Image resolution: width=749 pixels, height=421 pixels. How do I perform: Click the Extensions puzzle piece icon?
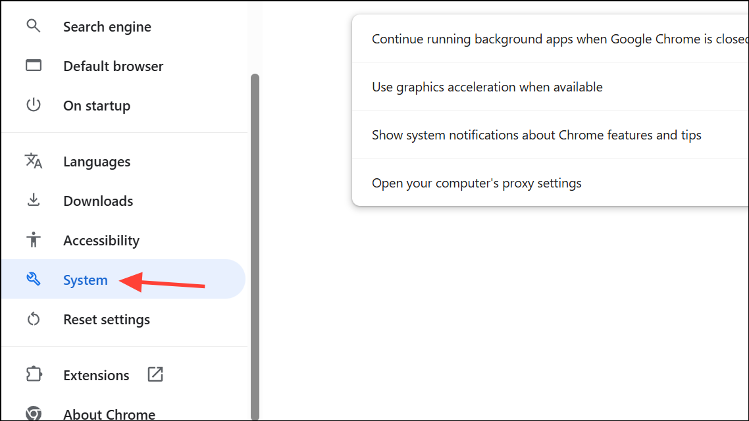click(33, 375)
